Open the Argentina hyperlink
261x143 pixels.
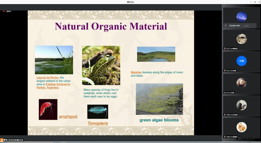pyautogui.click(x=53, y=88)
